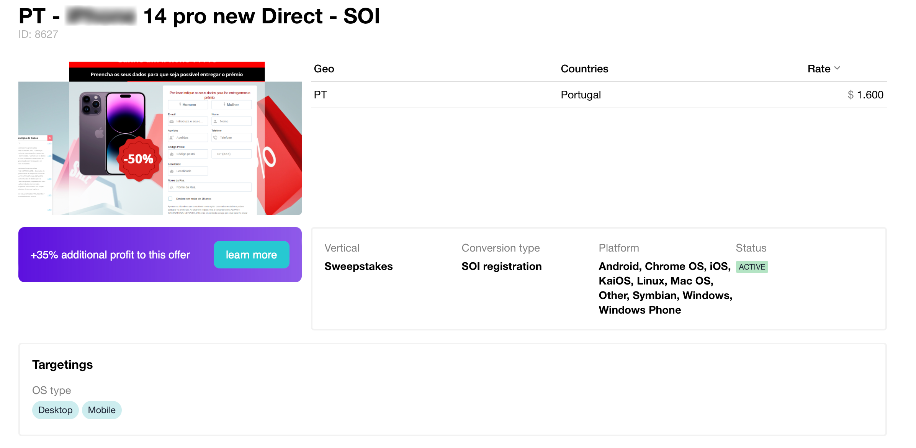916x448 pixels.
Task: Click the green ACTIVE status badge
Action: [x=752, y=267]
